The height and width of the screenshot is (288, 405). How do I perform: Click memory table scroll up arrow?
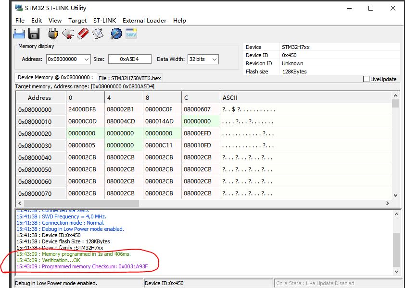pos(396,96)
